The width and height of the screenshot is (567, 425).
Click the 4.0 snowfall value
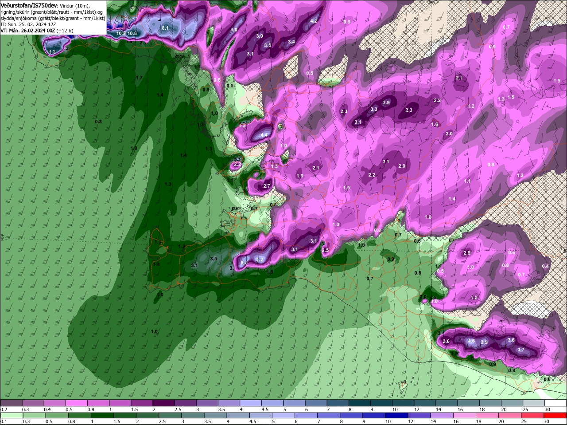pyautogui.click(x=234, y=30)
